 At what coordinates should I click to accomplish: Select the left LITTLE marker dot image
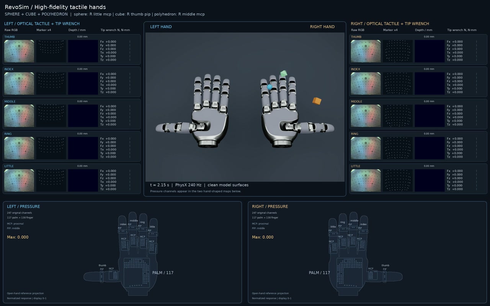(x=51, y=181)
